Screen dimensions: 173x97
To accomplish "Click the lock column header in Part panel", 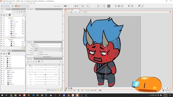I will click(4, 15).
